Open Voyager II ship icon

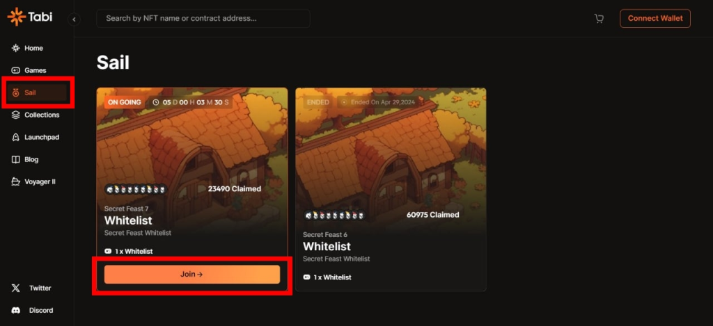(x=16, y=181)
